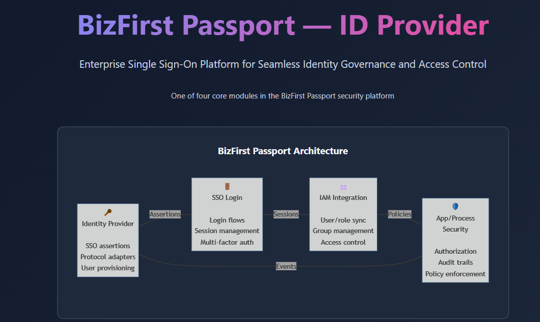540x322 pixels.
Task: Click the Group management text
Action: (x=343, y=231)
